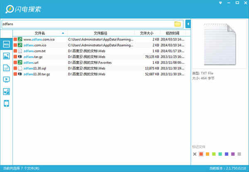Tag file with blue color swatch
This screenshot has height=172, width=249.
[227, 154]
